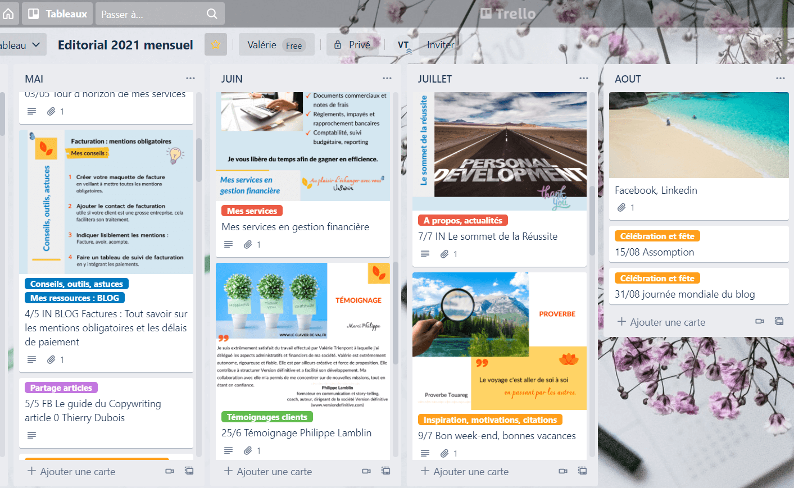Click the green 'Témoignages clients' label
The width and height of the screenshot is (794, 488).
pyautogui.click(x=267, y=417)
